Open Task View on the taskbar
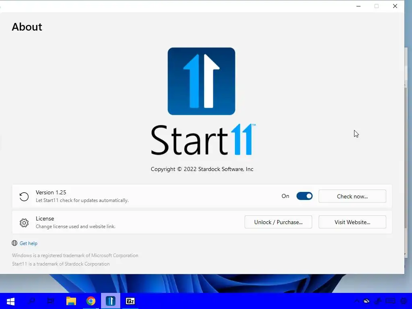 tap(50, 301)
